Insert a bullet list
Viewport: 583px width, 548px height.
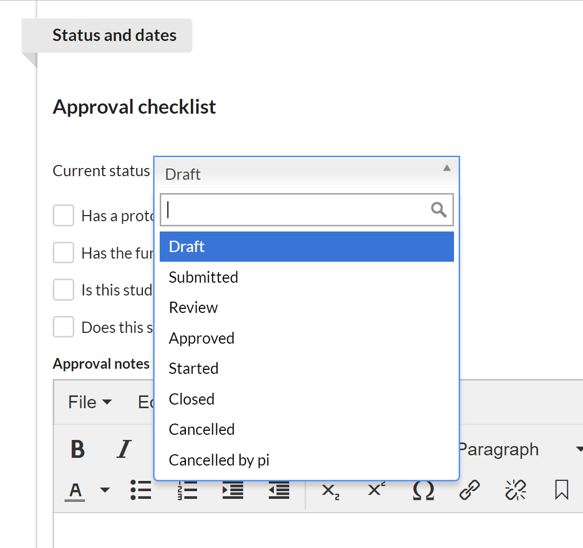(x=140, y=490)
